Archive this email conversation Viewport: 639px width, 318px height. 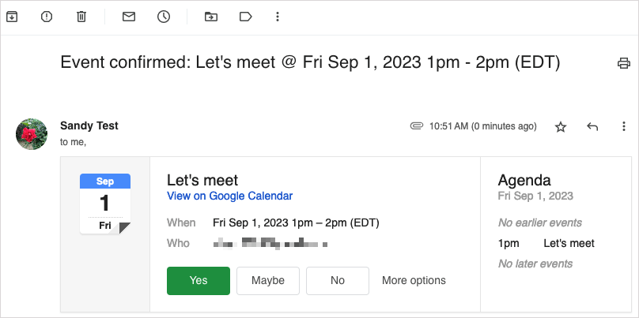coord(12,17)
